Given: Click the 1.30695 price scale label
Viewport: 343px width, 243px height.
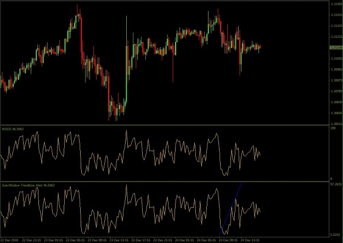Looking at the screenshot, I should [337, 102].
